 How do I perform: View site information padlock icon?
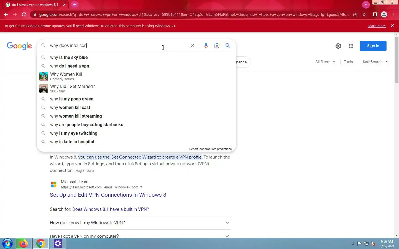[35, 14]
